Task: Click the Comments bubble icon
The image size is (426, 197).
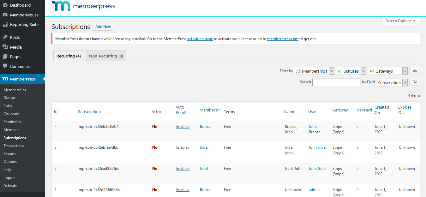Action: click(x=5, y=66)
